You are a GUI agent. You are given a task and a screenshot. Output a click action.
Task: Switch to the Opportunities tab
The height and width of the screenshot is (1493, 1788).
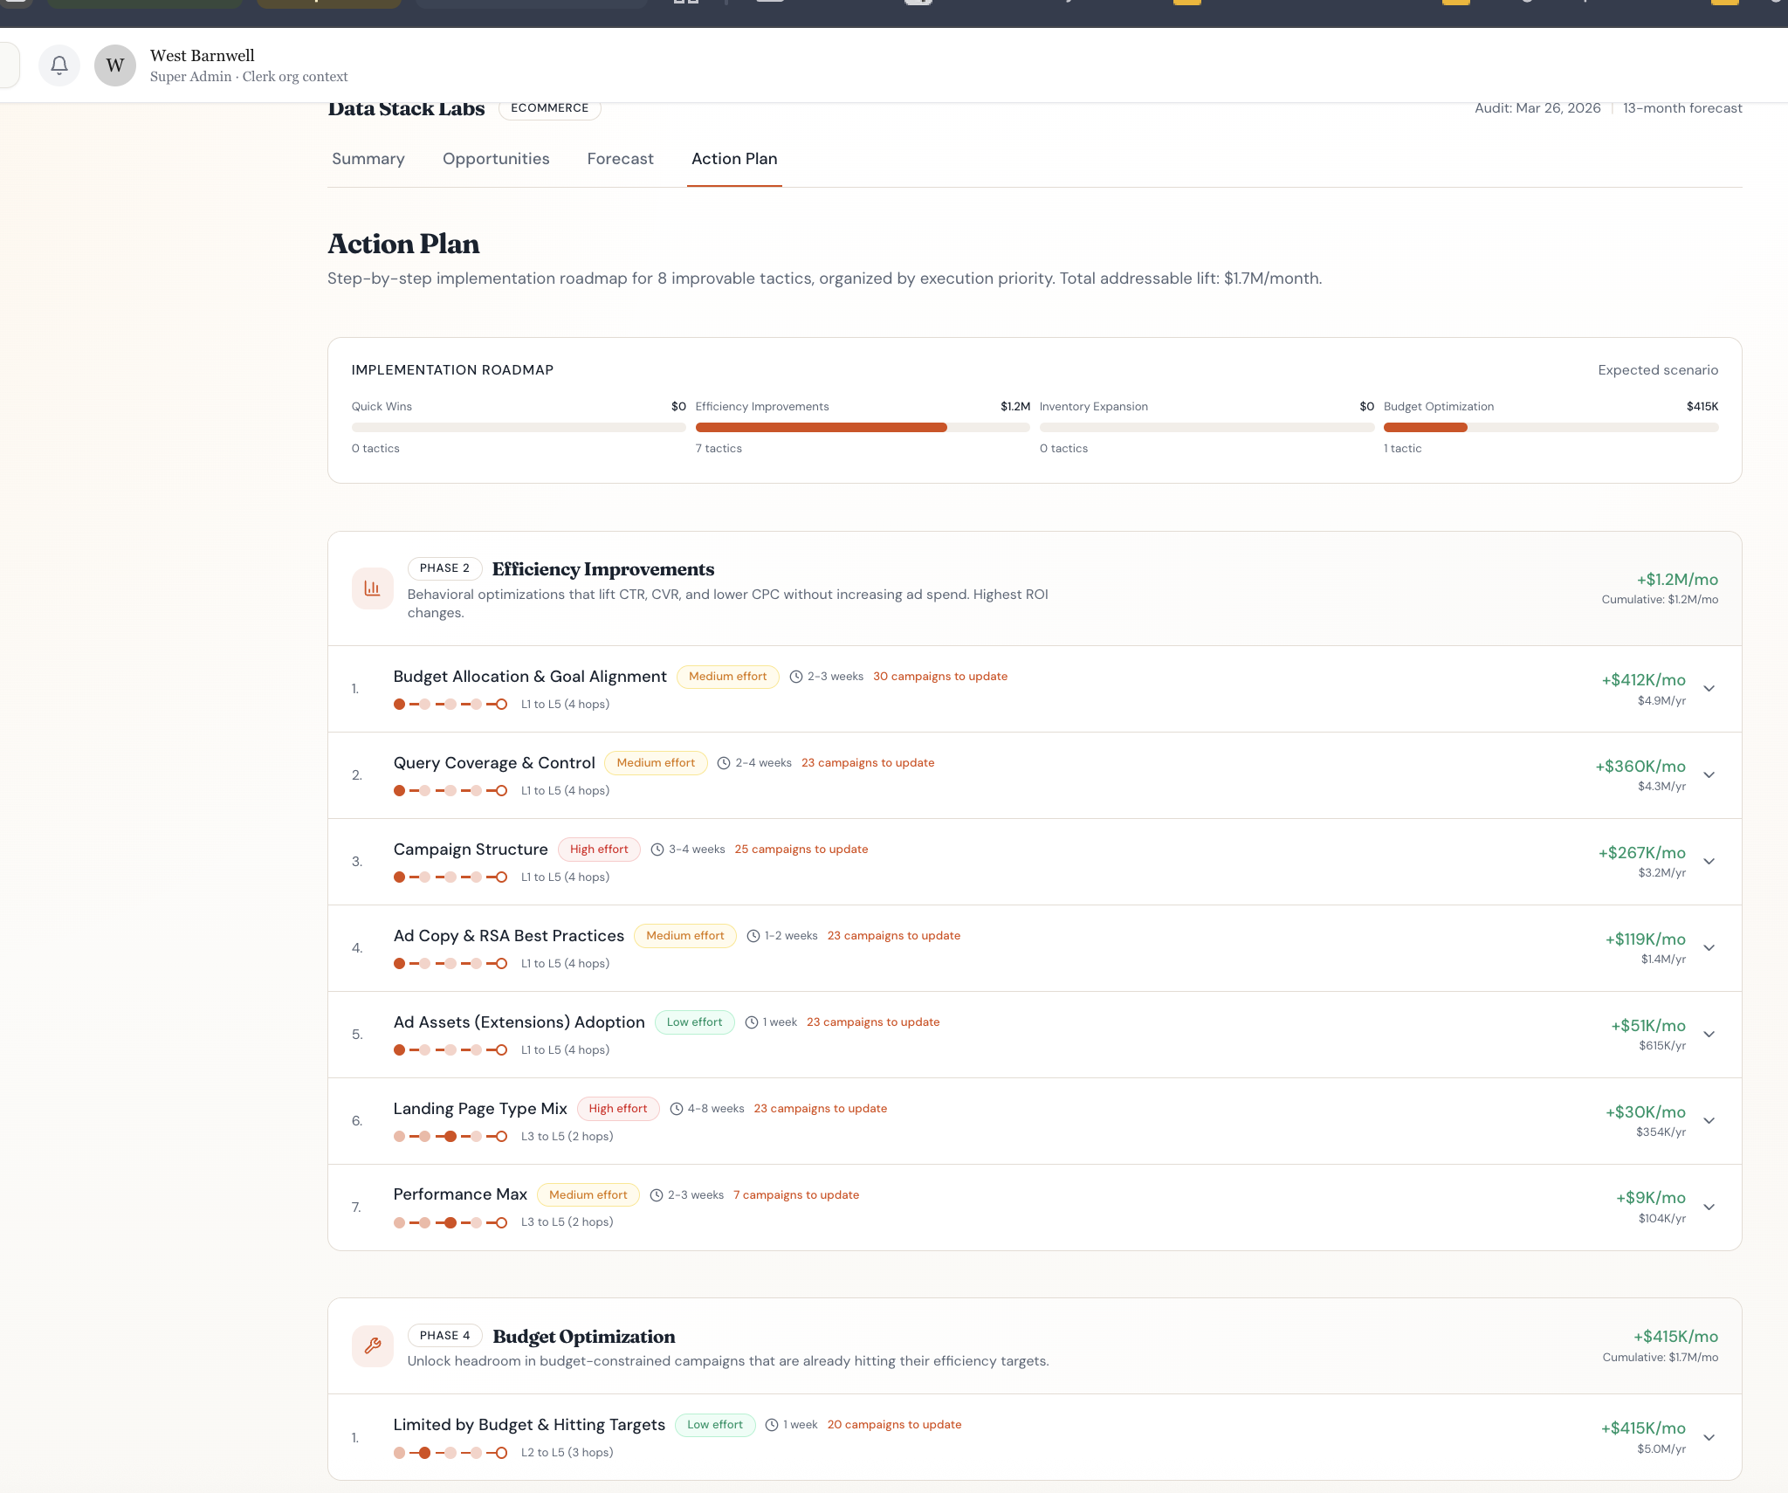(x=496, y=159)
